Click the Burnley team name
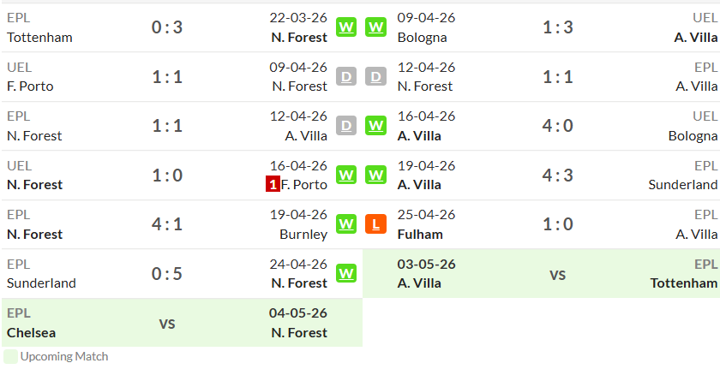The image size is (720, 375). pos(303,235)
